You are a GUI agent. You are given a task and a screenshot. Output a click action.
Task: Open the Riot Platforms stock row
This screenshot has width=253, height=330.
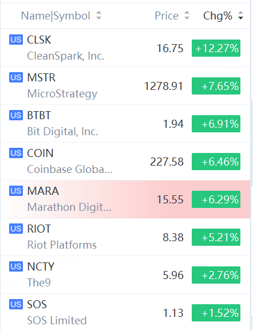point(125,237)
